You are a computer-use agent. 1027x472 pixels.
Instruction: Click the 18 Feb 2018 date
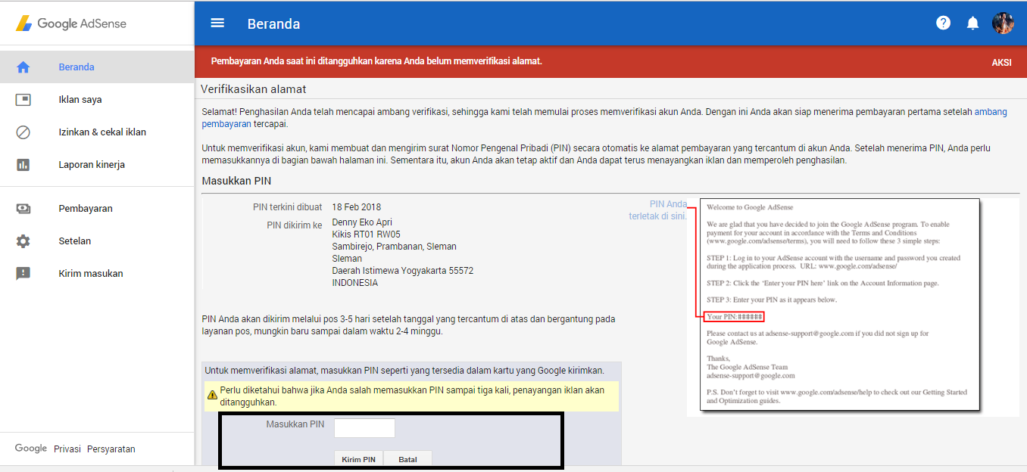(x=357, y=207)
